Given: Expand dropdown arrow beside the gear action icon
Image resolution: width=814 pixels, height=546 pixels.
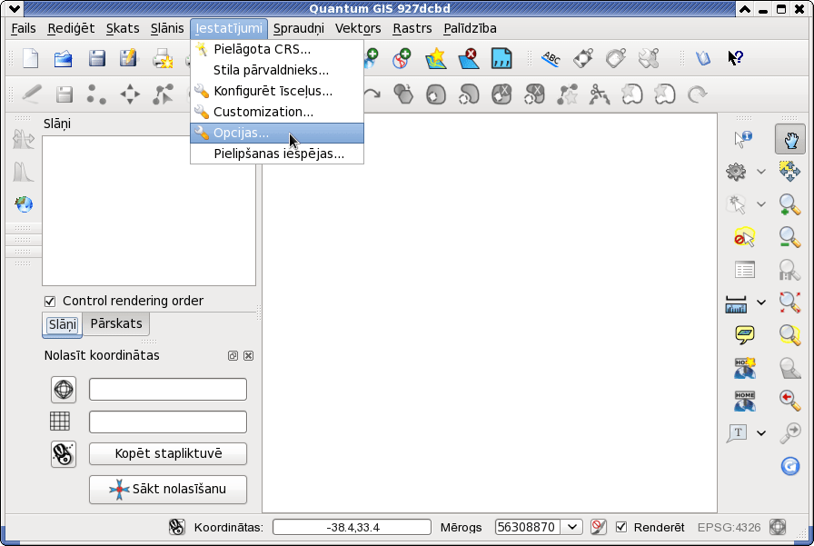Looking at the screenshot, I should pyautogui.click(x=761, y=172).
